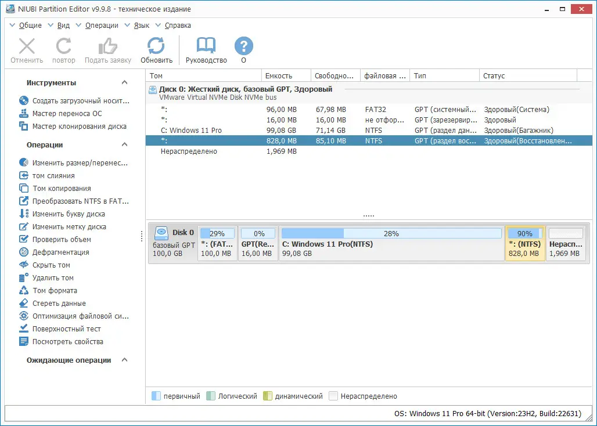Click the Скрыть том eye icon
Image resolution: width=597 pixels, height=426 pixels.
pos(24,265)
